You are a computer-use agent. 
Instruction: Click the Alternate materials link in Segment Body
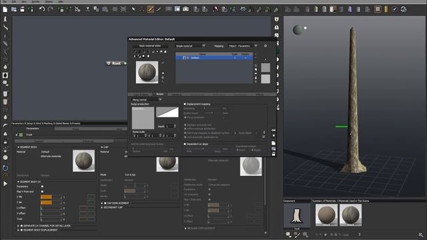(x=51, y=157)
